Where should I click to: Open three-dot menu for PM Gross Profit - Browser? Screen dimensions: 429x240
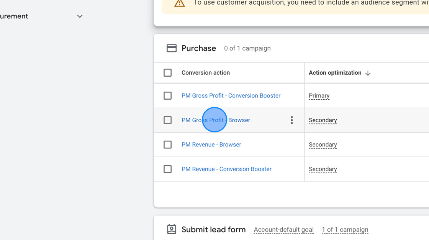tap(291, 120)
